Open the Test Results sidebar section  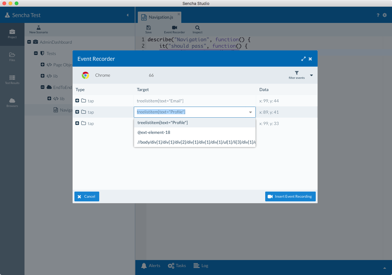(12, 80)
